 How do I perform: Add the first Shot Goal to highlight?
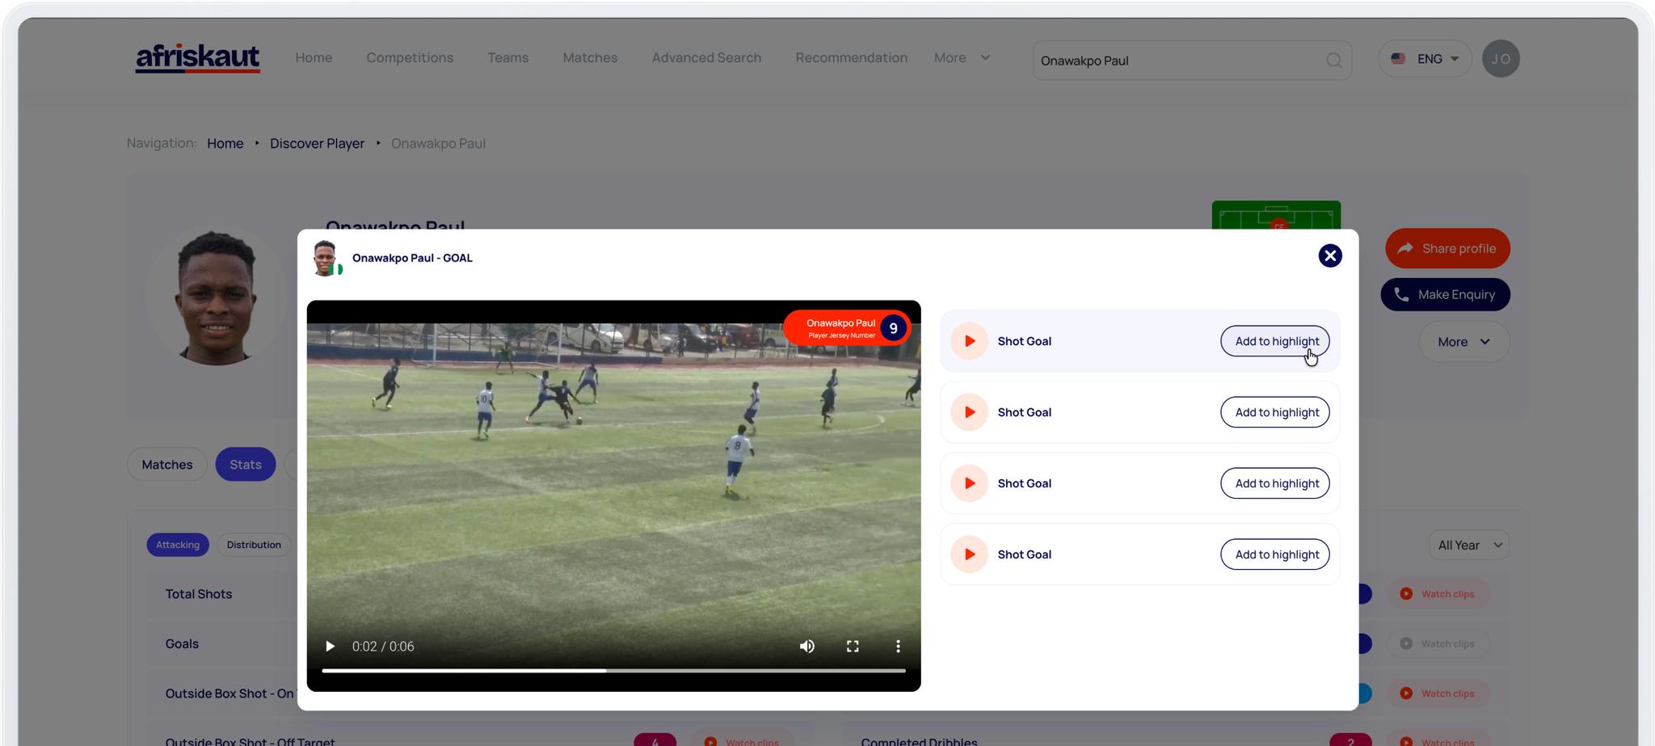tap(1274, 340)
